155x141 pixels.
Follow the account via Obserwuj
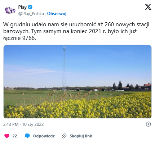pyautogui.click(x=57, y=14)
